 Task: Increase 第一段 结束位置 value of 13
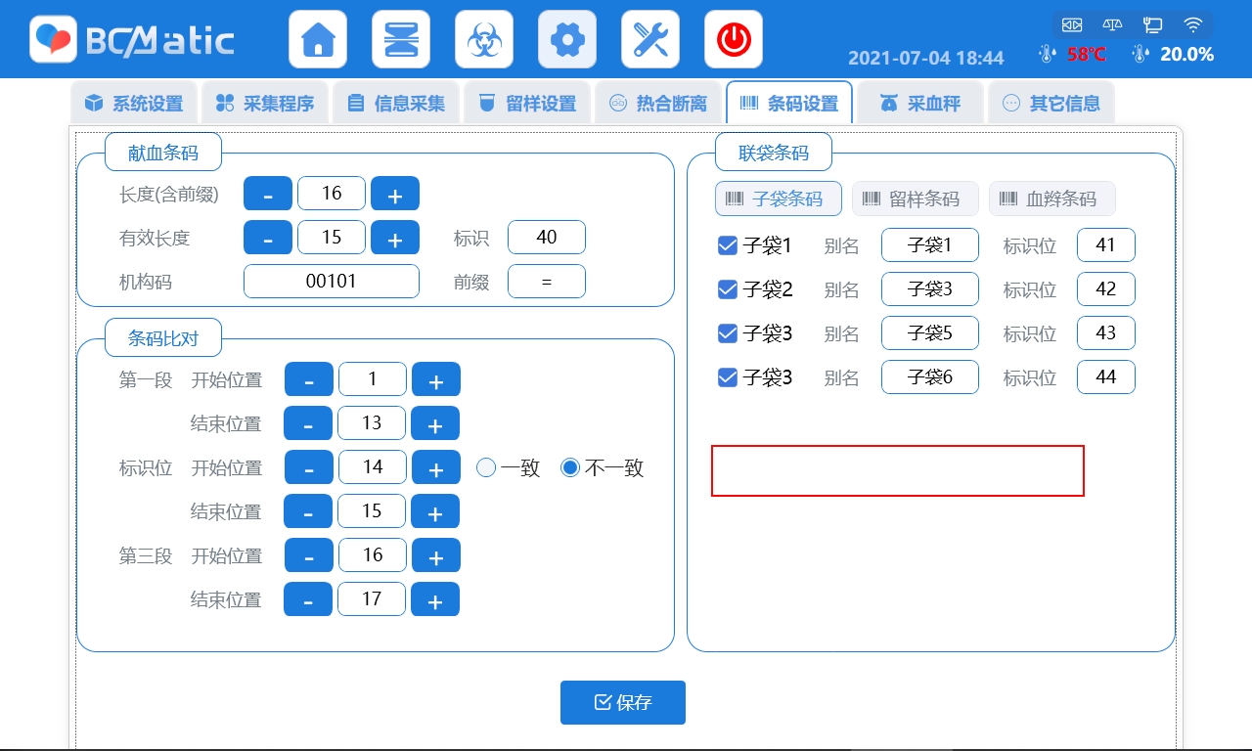tap(435, 423)
